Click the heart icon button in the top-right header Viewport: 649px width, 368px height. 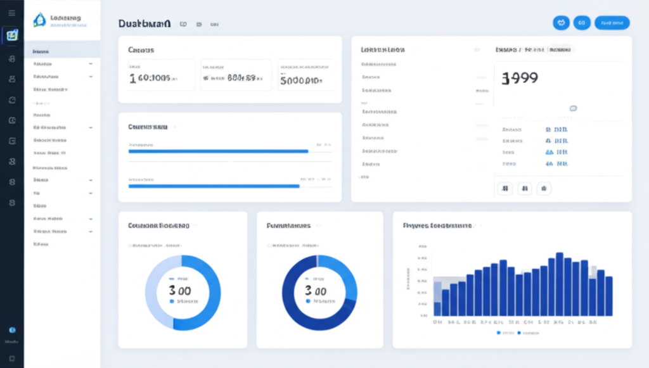[561, 22]
